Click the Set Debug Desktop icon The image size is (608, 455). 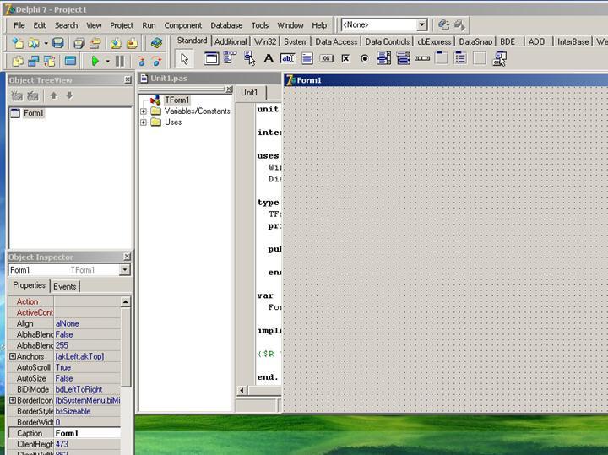[x=459, y=25]
